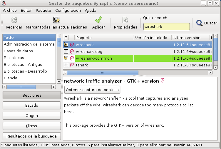
Task: Sort by Versión instalada column header
Action: [152, 38]
